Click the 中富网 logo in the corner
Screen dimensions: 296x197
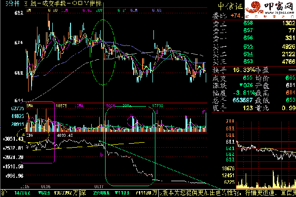point(270,9)
